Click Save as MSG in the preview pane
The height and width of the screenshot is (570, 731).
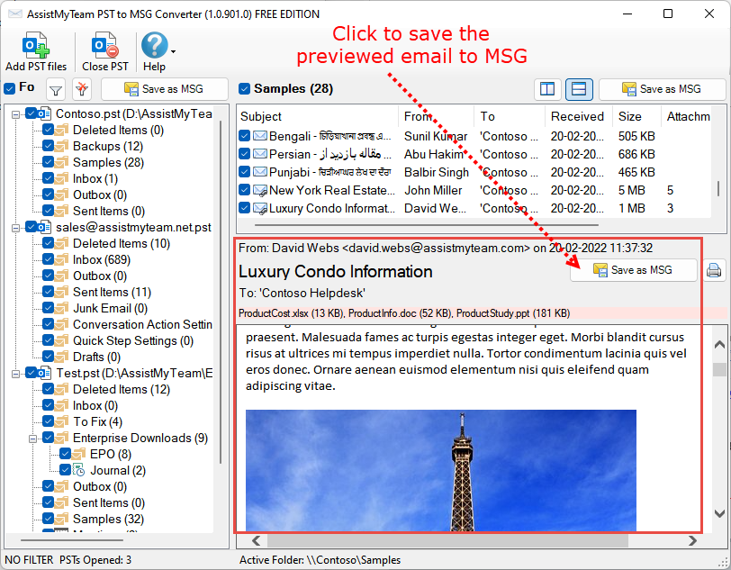coord(633,270)
